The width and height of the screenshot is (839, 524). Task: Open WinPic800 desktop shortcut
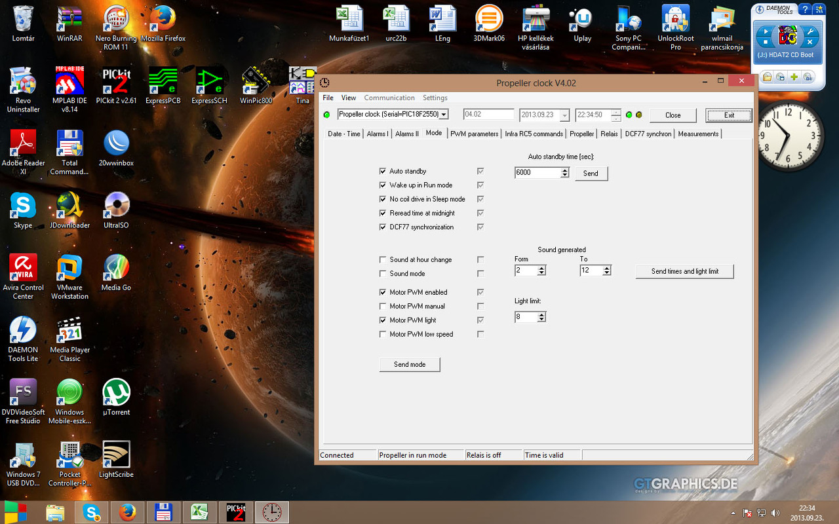point(256,84)
